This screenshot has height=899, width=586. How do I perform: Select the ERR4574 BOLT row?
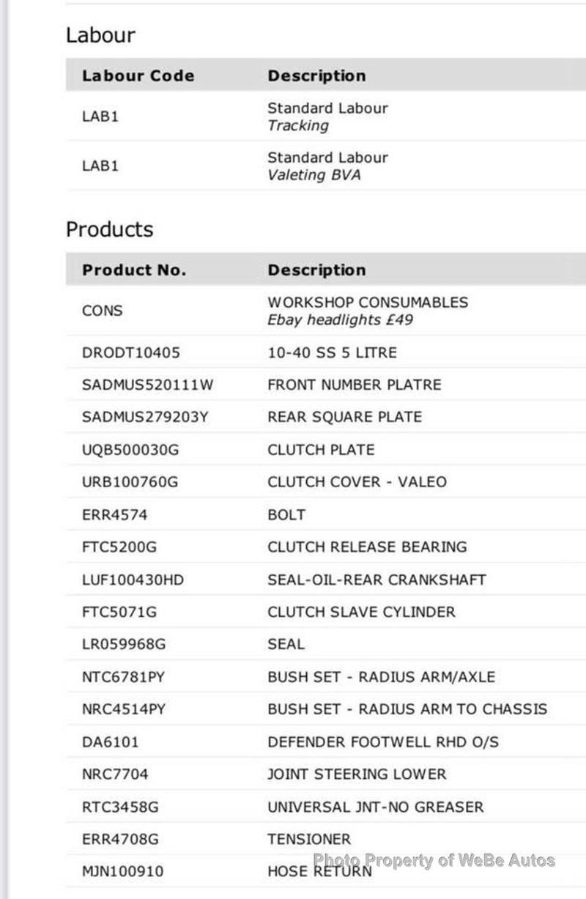tap(286, 515)
